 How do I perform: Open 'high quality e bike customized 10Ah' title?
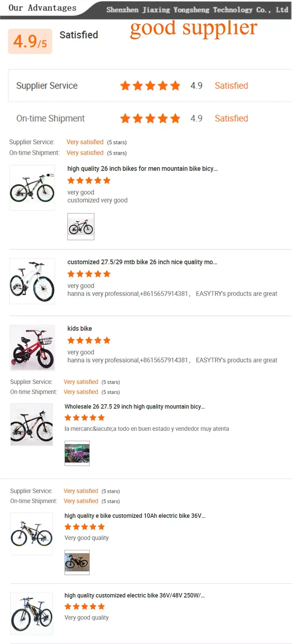point(135,516)
